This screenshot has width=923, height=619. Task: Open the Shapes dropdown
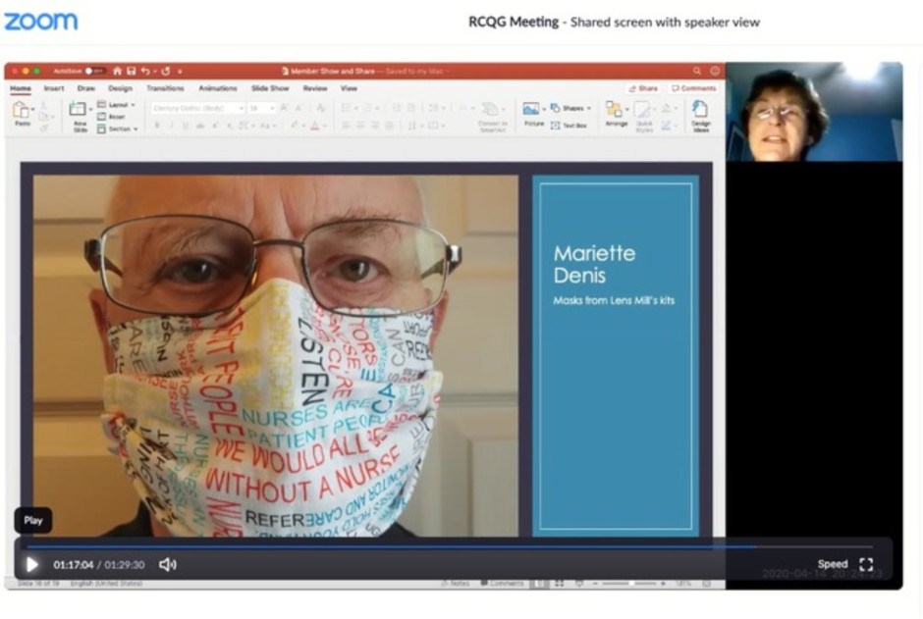570,108
